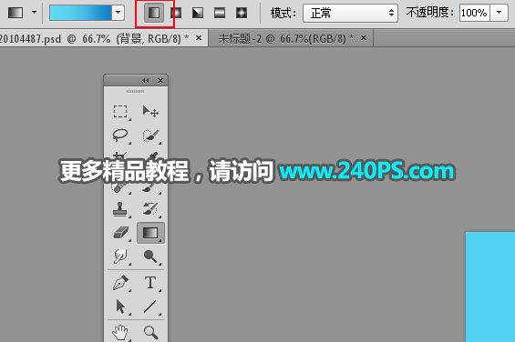Close the 20104487.psd document tab
The width and height of the screenshot is (515, 342).
pos(199,38)
